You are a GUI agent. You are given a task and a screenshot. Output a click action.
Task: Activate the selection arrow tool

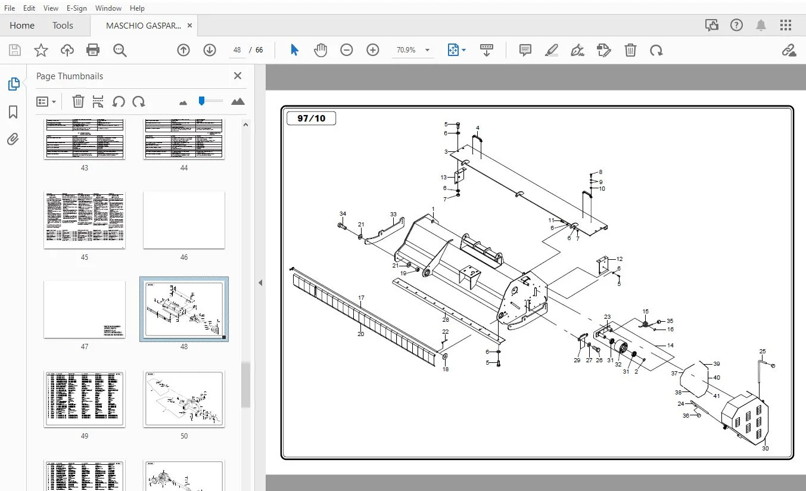294,50
